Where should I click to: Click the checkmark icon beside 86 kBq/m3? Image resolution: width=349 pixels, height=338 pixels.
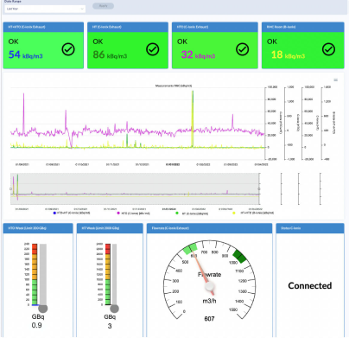tap(153, 49)
